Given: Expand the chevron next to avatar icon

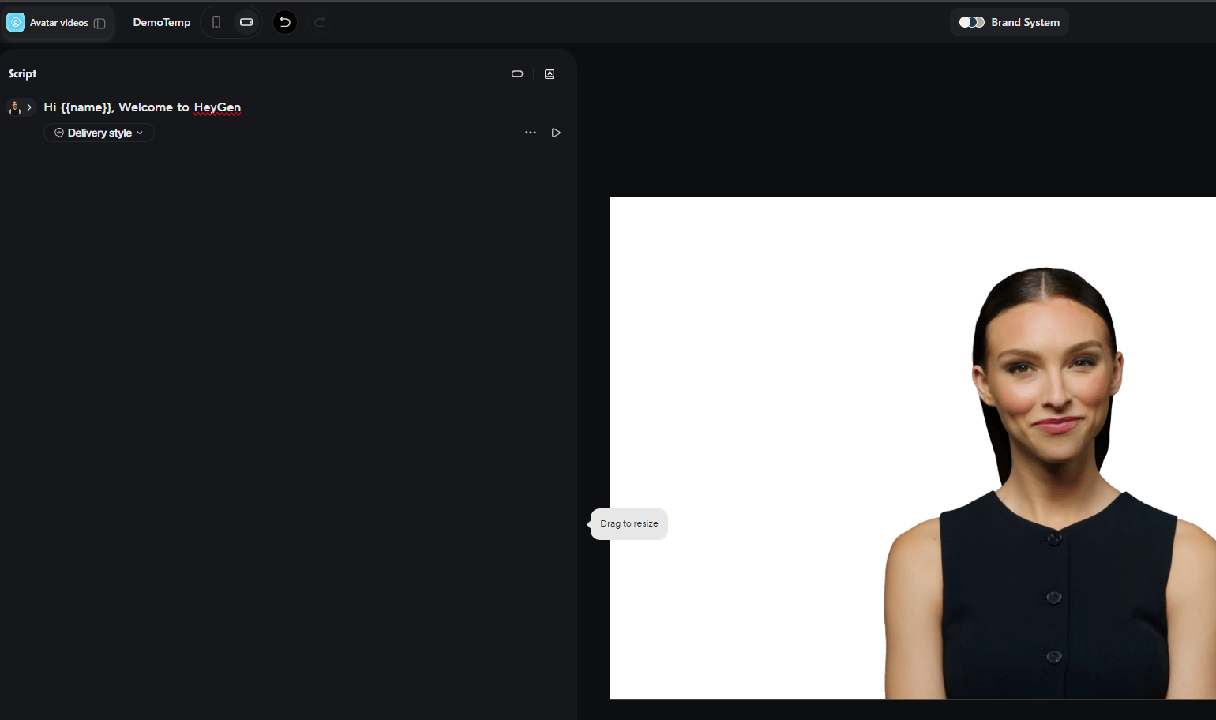Looking at the screenshot, I should click(x=29, y=107).
